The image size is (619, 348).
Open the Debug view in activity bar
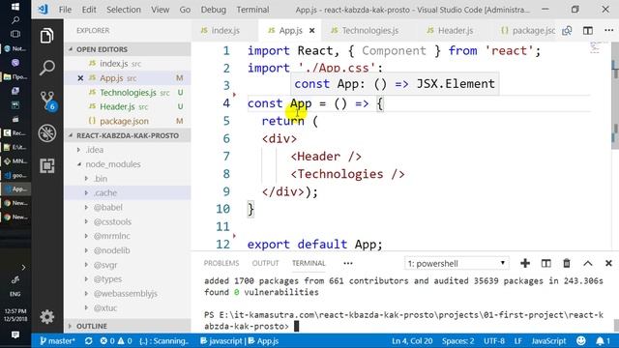click(x=47, y=133)
